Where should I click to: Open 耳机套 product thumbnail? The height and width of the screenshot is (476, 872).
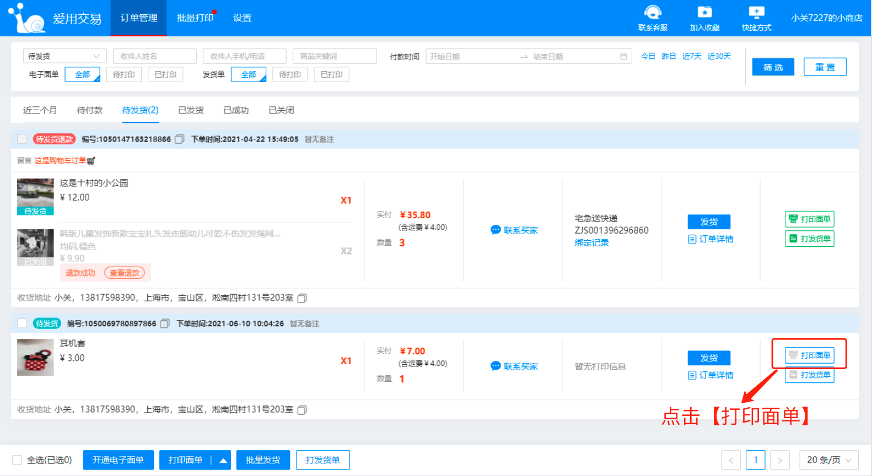tap(35, 358)
